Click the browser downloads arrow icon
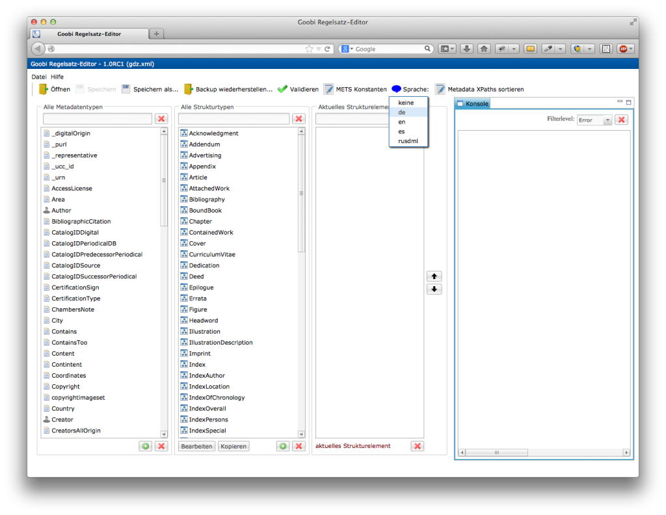Viewport: 666px width, 515px height. [466, 49]
